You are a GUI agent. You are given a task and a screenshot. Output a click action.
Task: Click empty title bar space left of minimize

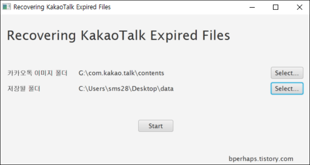pyautogui.click(x=178, y=7)
